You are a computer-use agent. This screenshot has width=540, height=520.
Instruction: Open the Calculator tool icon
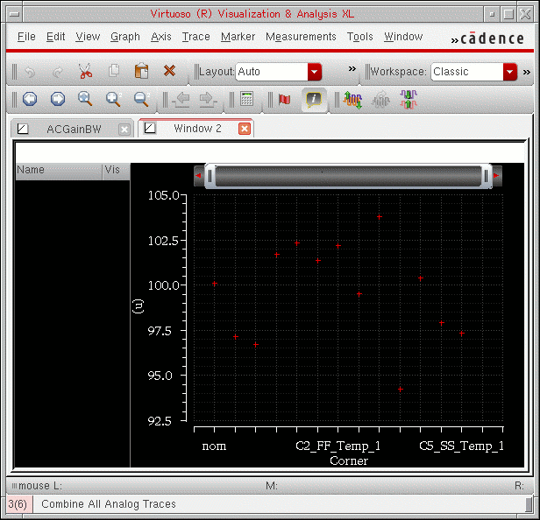point(246,100)
